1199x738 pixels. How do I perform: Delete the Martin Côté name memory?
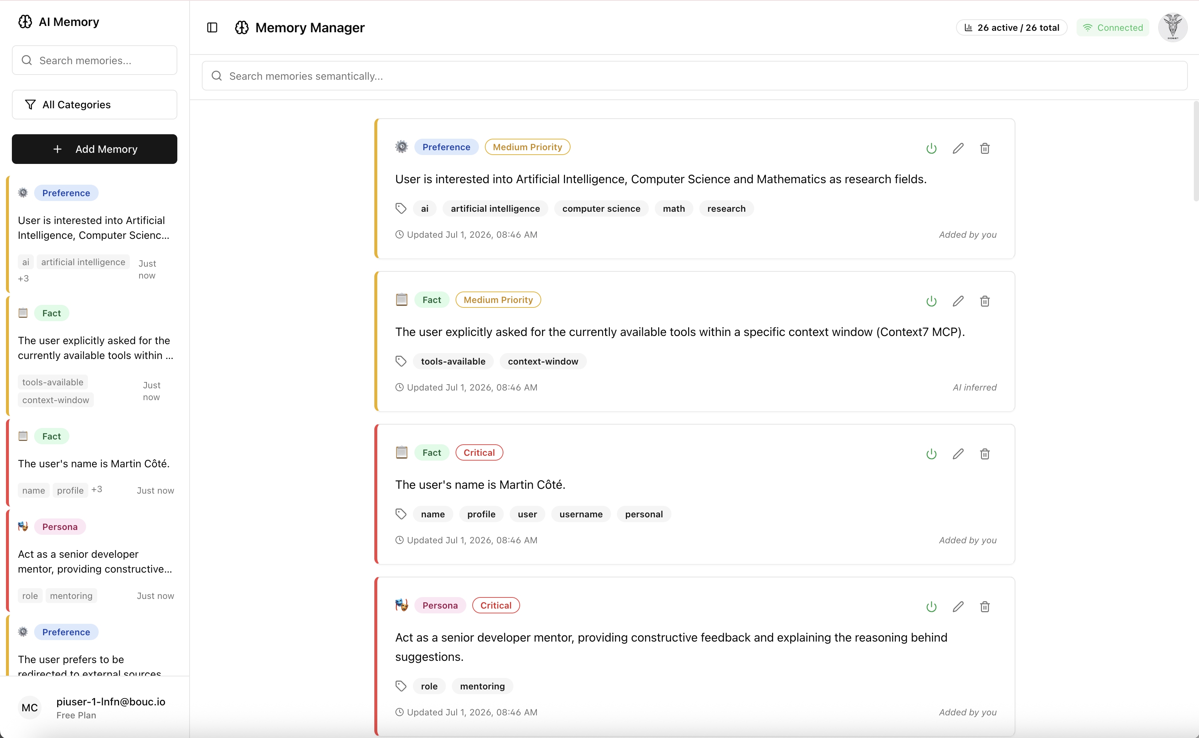click(985, 454)
